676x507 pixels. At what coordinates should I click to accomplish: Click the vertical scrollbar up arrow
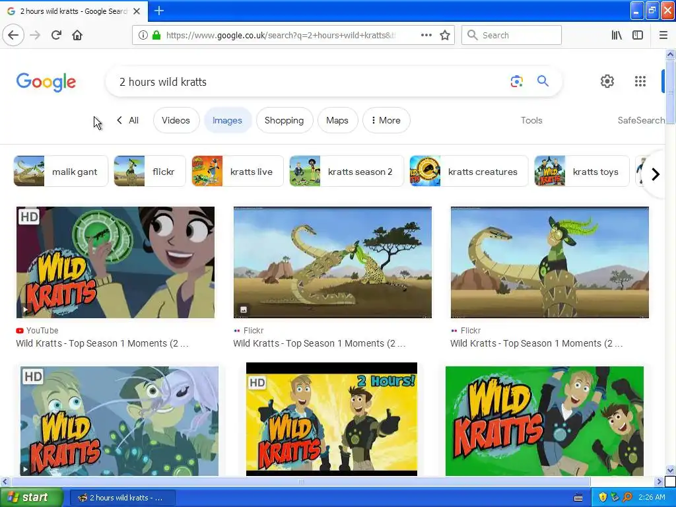pos(670,54)
